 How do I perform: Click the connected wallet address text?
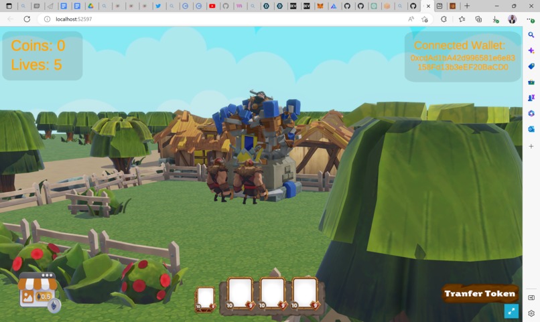pos(463,62)
